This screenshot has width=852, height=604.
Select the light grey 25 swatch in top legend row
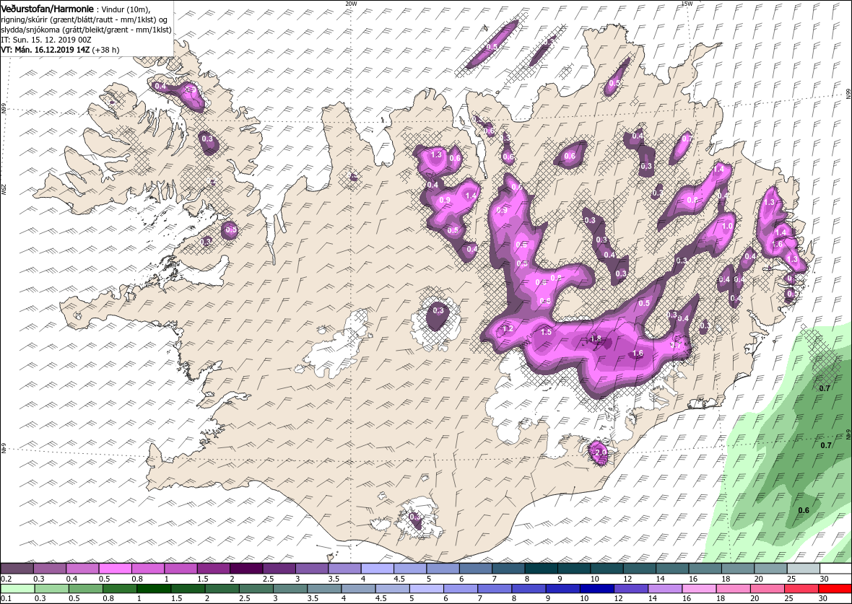pyautogui.click(x=803, y=569)
